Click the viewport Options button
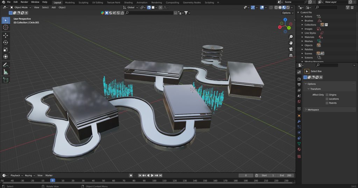358x188 pixels. coord(287,13)
